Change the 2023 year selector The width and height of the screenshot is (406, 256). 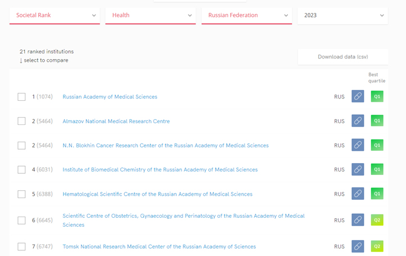[x=342, y=16]
